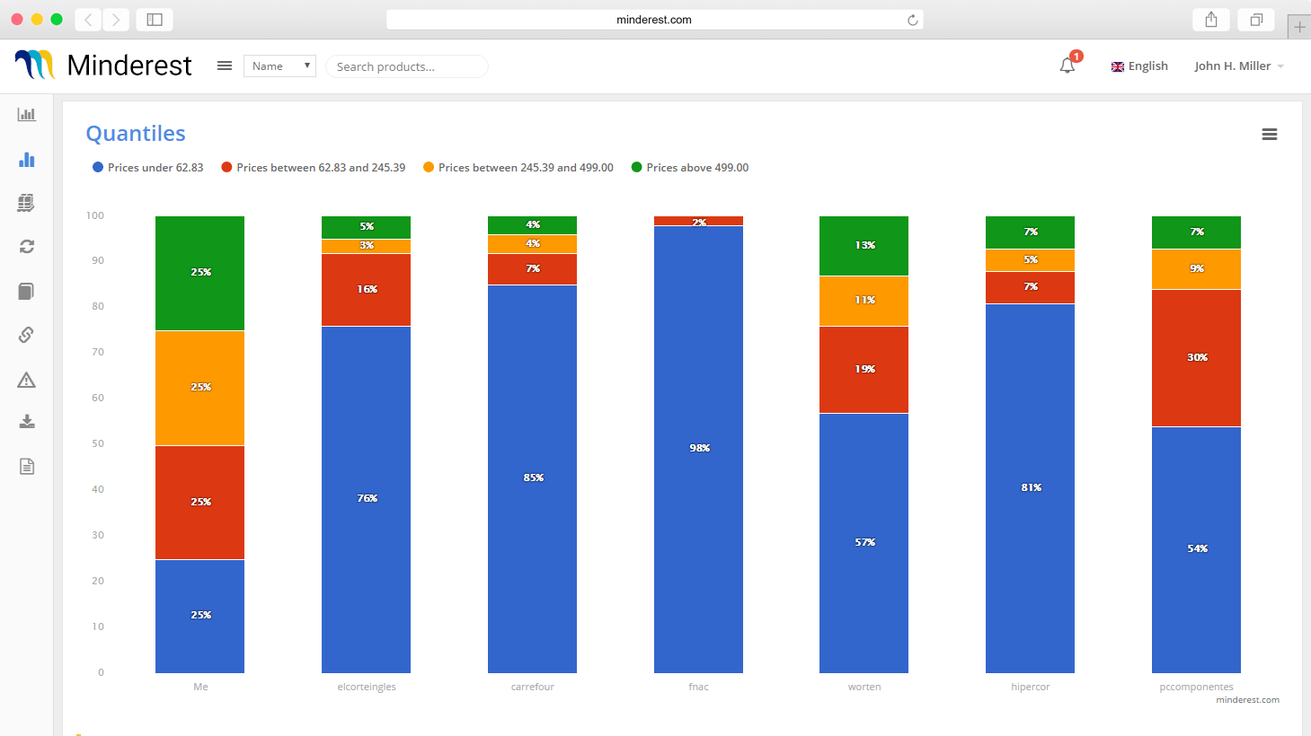
Task: Click the Minderest logo
Action: click(x=103, y=65)
